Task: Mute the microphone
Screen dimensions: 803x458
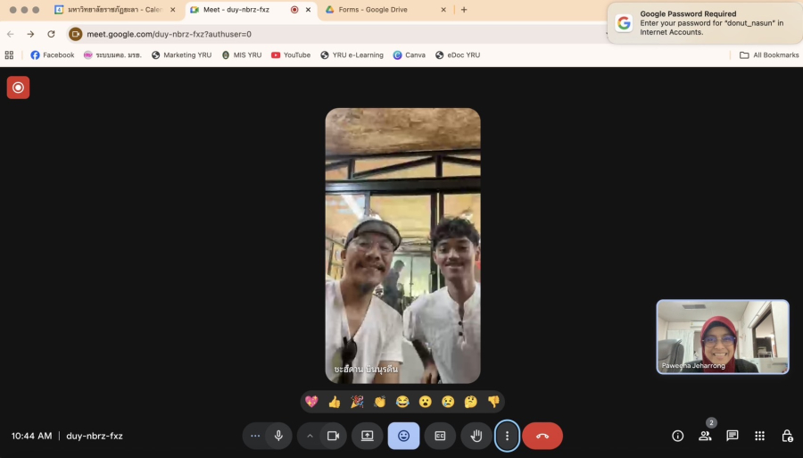Action: coord(278,436)
